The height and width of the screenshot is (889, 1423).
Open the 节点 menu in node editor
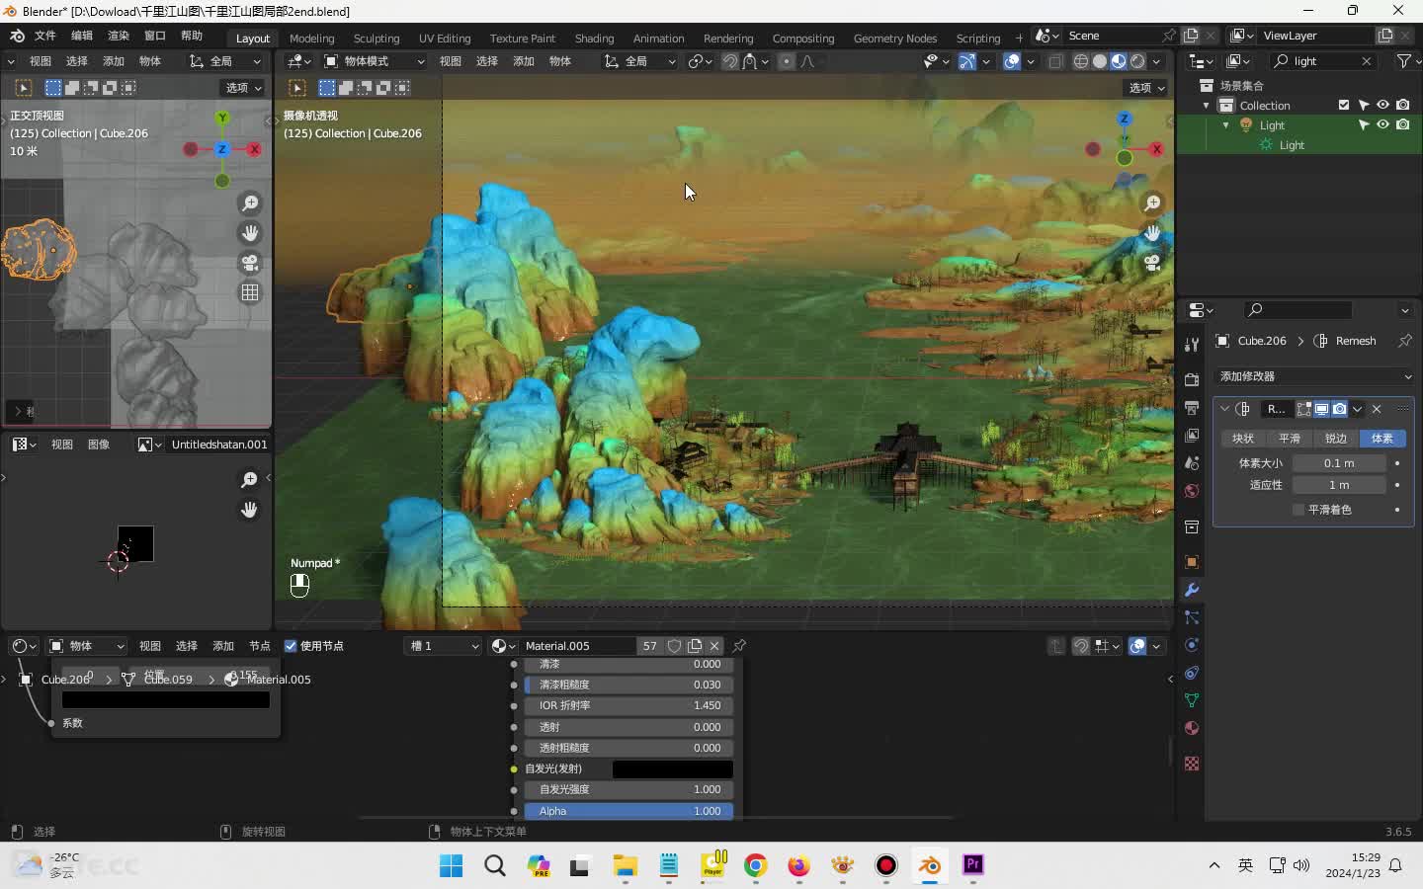pyautogui.click(x=260, y=646)
